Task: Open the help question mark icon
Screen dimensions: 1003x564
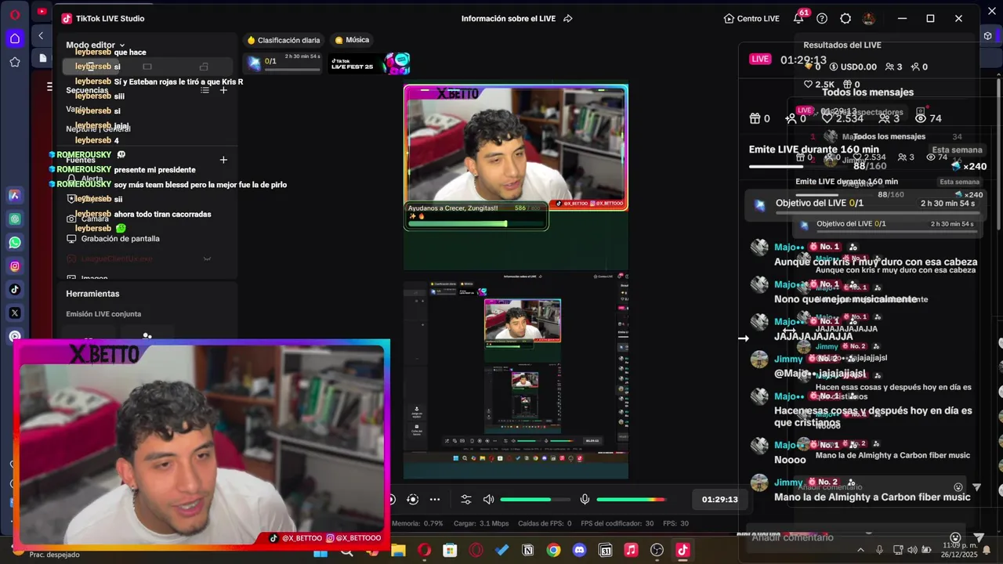Action: coord(822,18)
